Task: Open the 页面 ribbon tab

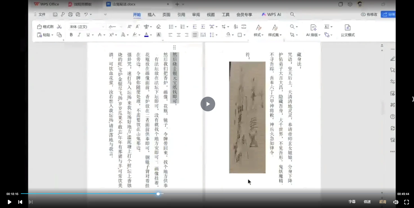Action: (166, 15)
